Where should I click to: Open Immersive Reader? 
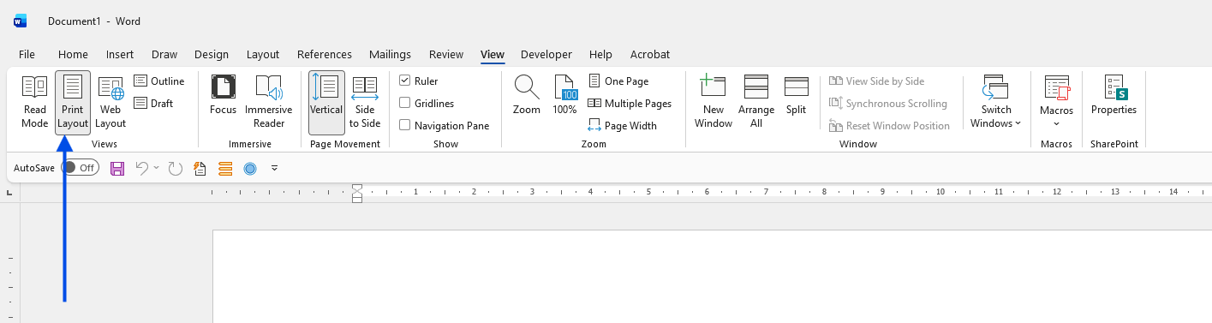[x=268, y=102]
